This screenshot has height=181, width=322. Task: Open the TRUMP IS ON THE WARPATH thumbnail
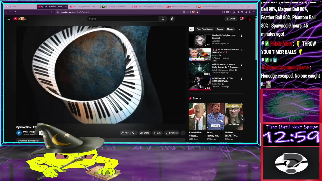pyautogui.click(x=200, y=55)
